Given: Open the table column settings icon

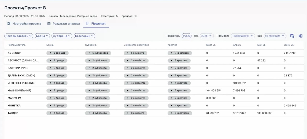Looking at the screenshot, I should (292, 36).
